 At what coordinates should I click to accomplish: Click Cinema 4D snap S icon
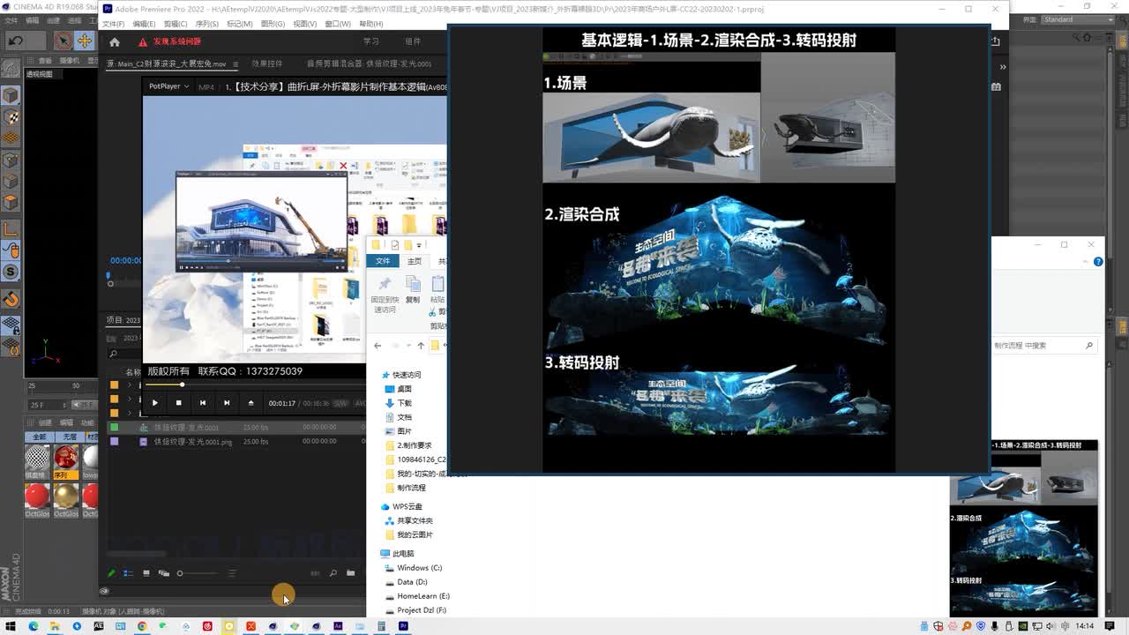point(11,273)
